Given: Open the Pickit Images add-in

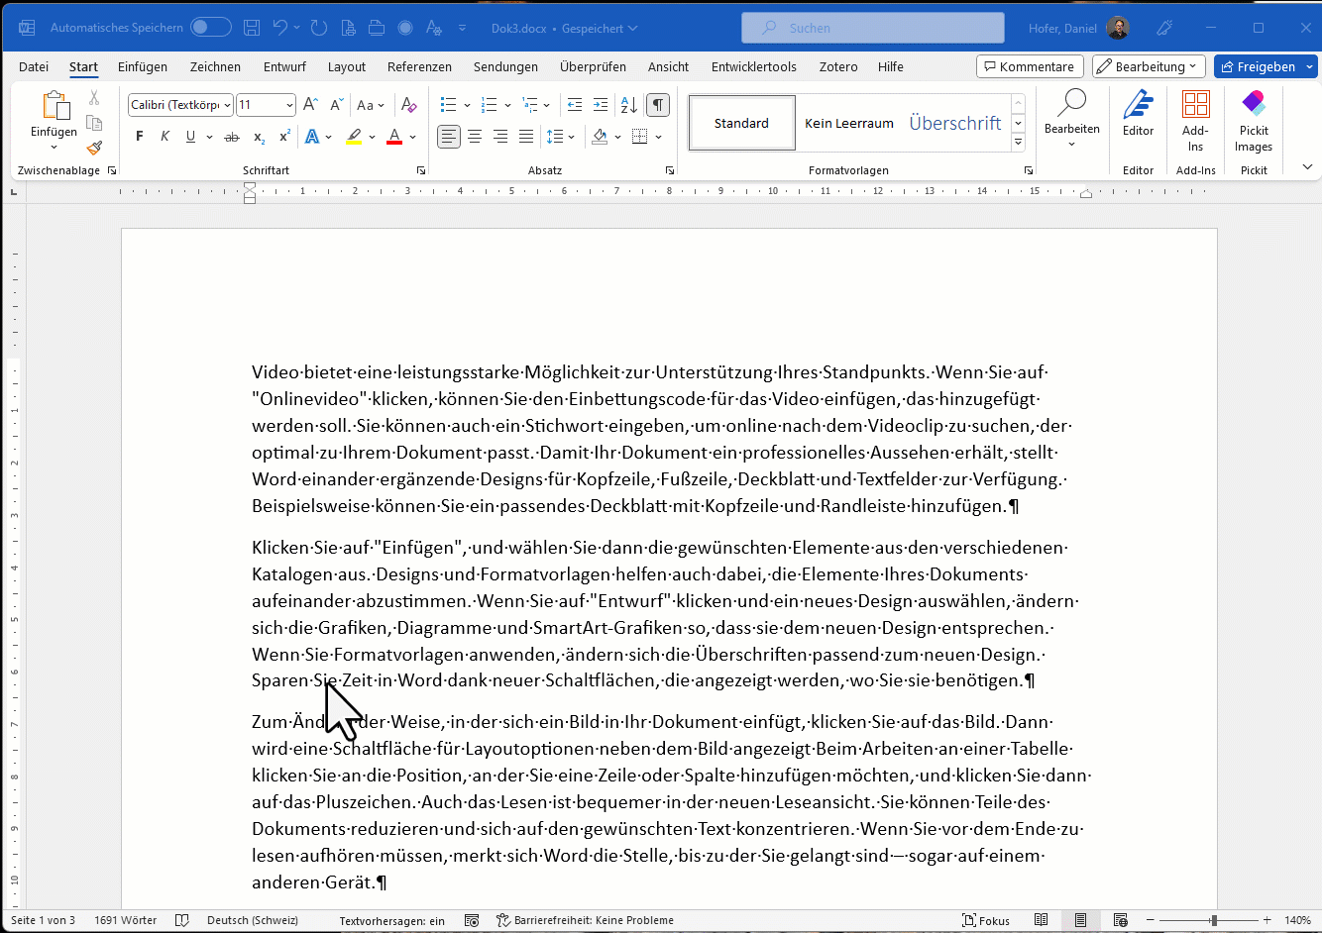Looking at the screenshot, I should pos(1254,123).
